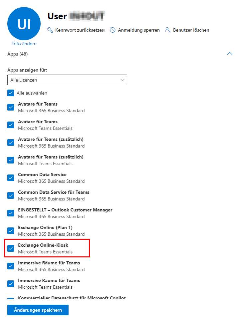The width and height of the screenshot is (241, 318).
Task: Click the UI user avatar circle
Action: (24, 24)
